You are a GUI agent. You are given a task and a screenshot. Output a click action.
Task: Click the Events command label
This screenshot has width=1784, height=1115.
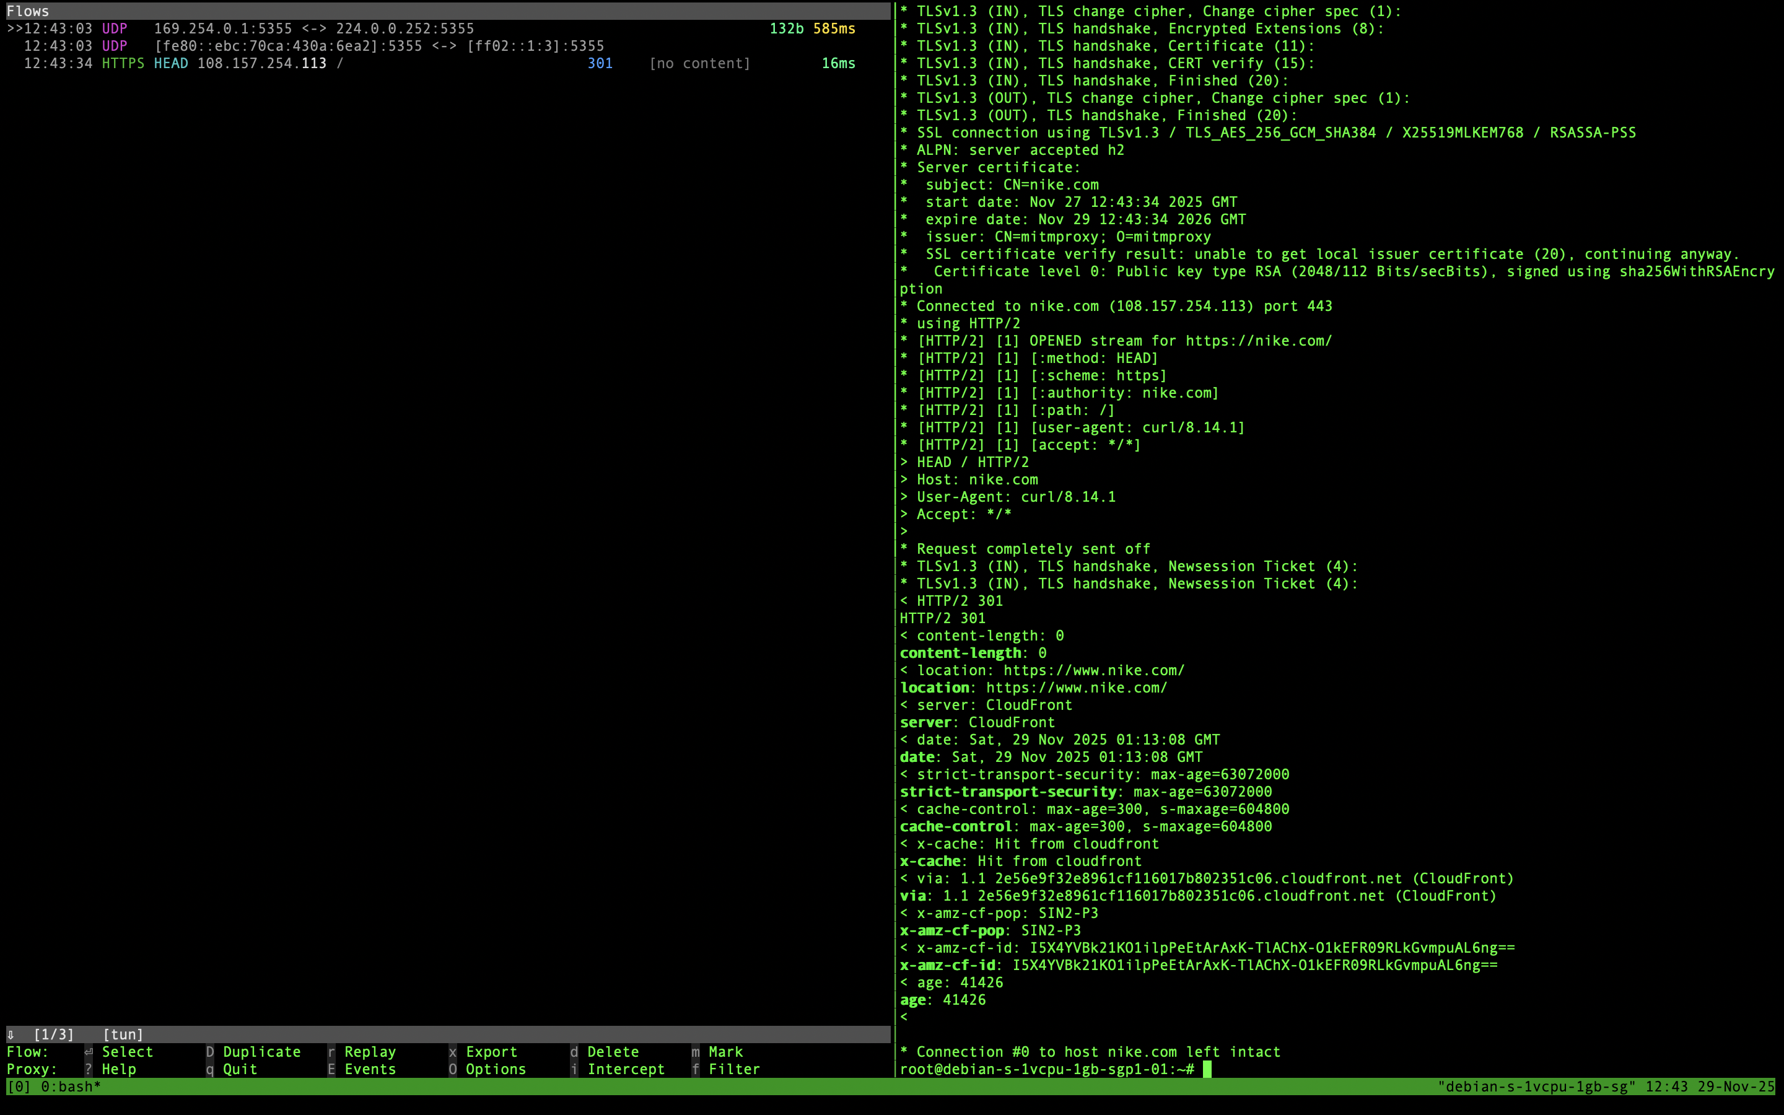370,1069
